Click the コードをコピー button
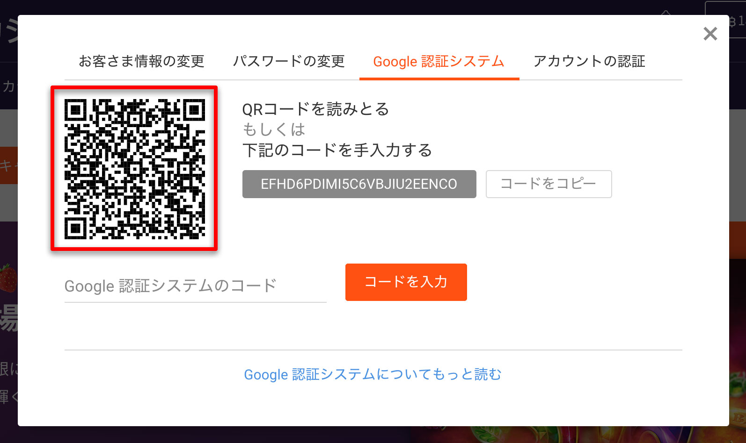The image size is (746, 443). point(549,184)
